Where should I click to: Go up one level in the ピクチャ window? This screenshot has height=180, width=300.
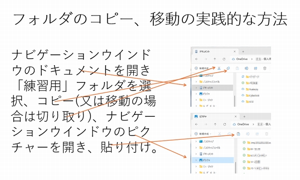215,124
